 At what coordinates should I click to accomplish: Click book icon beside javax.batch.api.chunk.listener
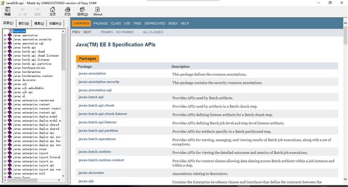10,55
